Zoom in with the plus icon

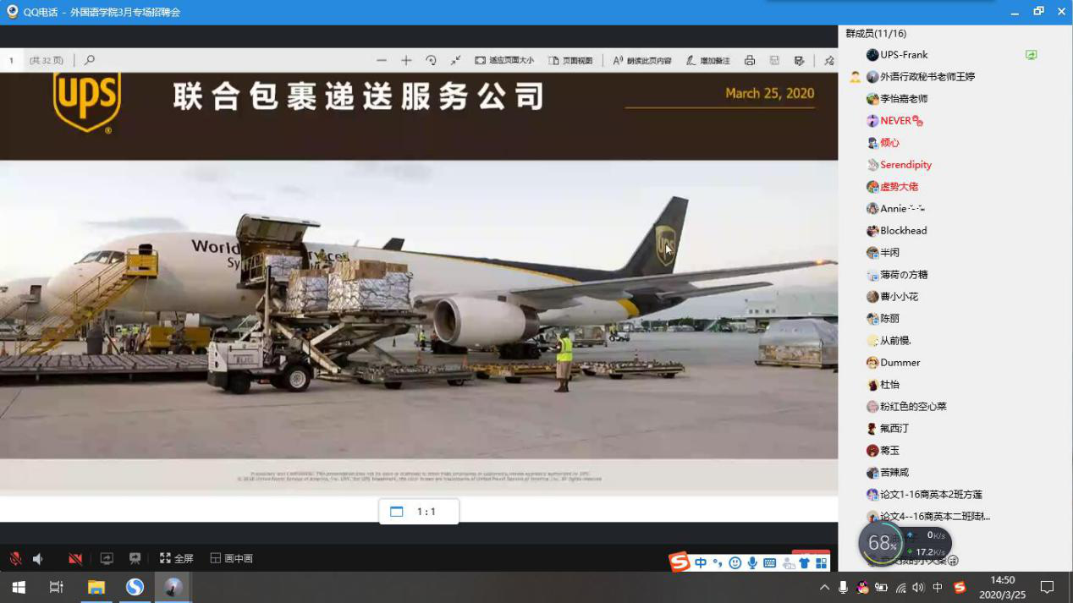(x=406, y=61)
